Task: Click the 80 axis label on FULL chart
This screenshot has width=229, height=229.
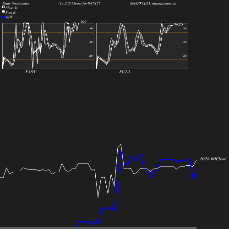Action: pyautogui.click(x=185, y=28)
